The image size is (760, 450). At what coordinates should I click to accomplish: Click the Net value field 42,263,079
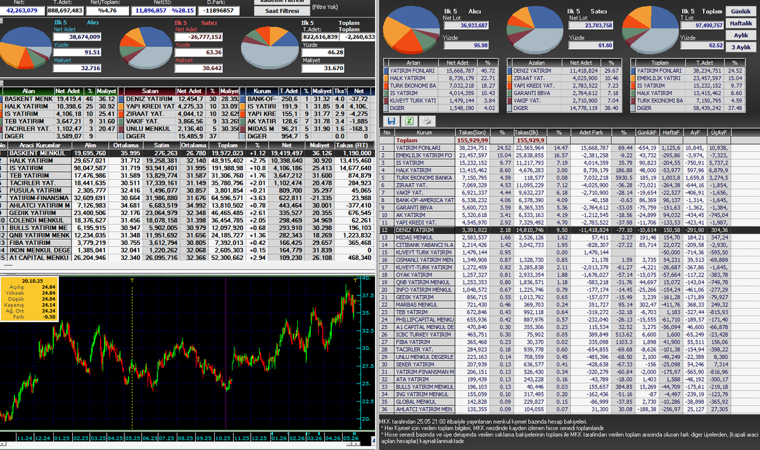coord(22,11)
